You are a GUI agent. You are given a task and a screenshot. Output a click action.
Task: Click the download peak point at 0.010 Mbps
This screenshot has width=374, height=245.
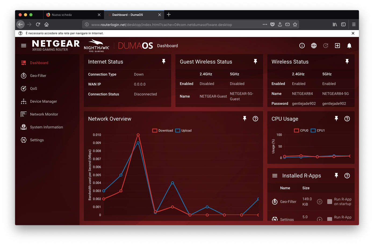[x=138, y=135]
